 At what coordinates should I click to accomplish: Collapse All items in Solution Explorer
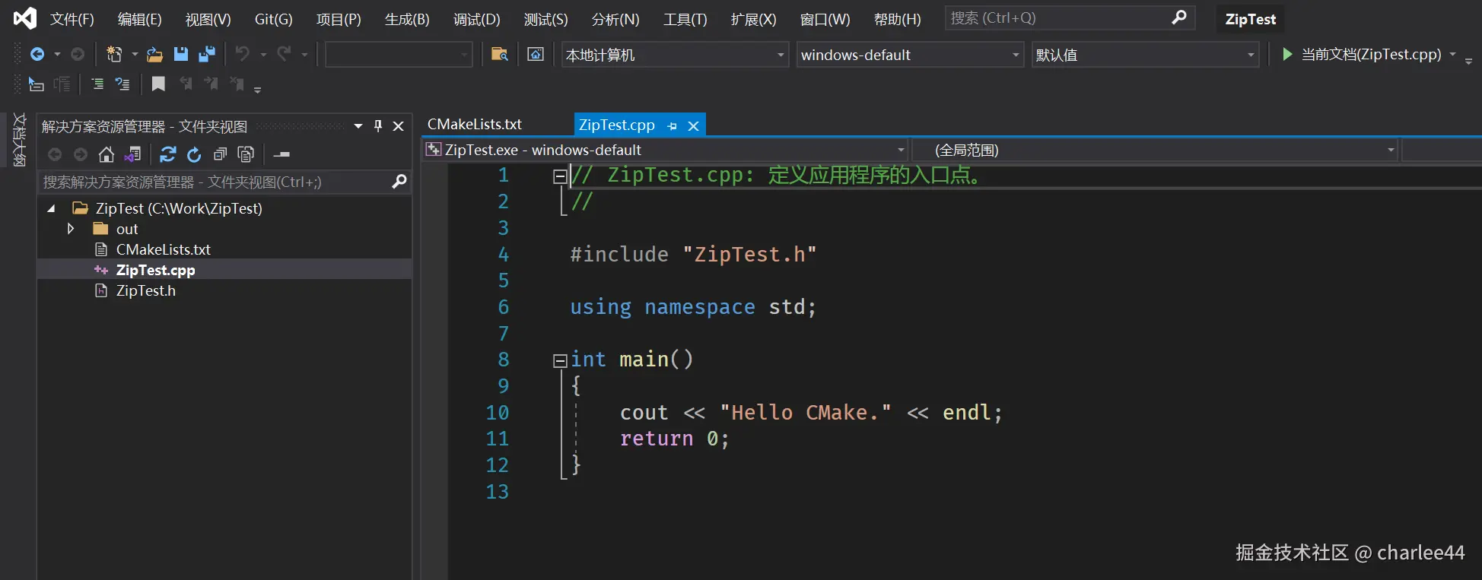(220, 155)
